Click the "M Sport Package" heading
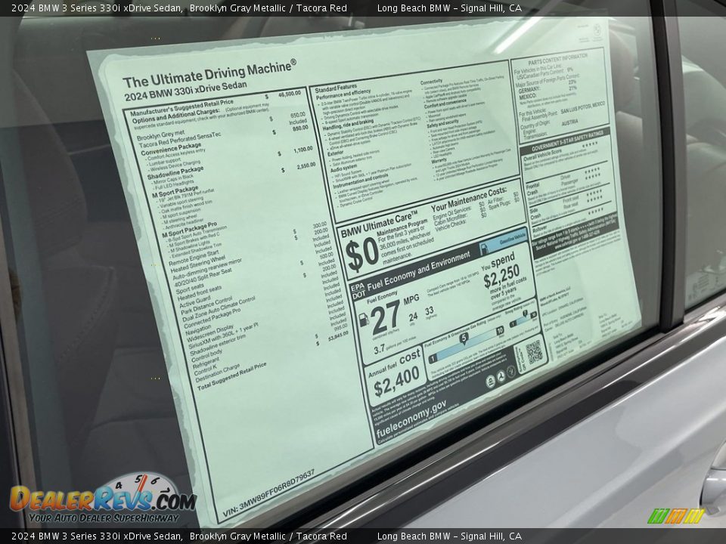 175,192
